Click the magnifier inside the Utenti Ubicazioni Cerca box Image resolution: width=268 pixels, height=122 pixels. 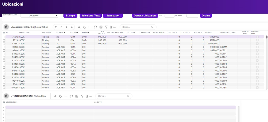pos(128,96)
